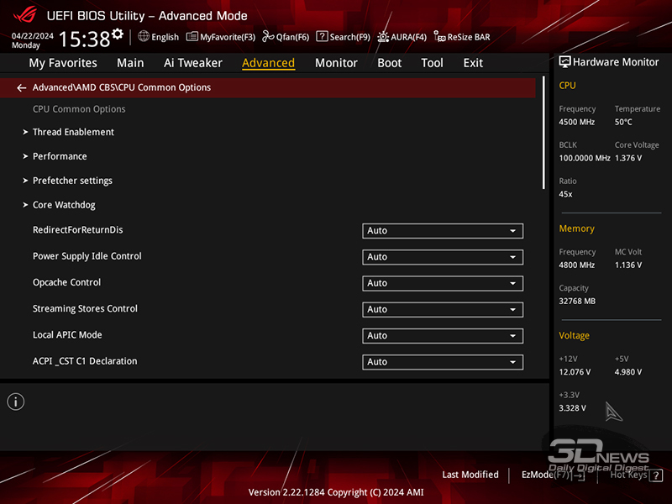
Task: Click the ROG logo
Action: (25, 15)
